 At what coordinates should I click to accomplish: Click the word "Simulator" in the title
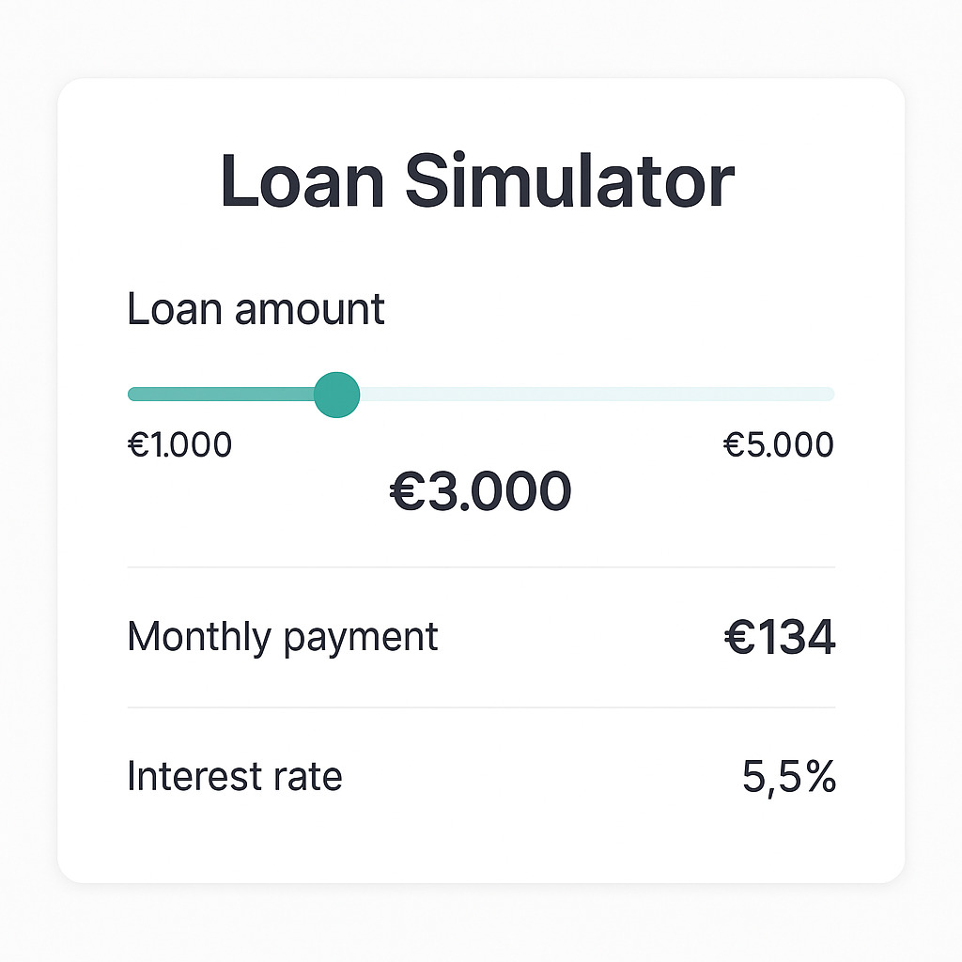pyautogui.click(x=569, y=181)
